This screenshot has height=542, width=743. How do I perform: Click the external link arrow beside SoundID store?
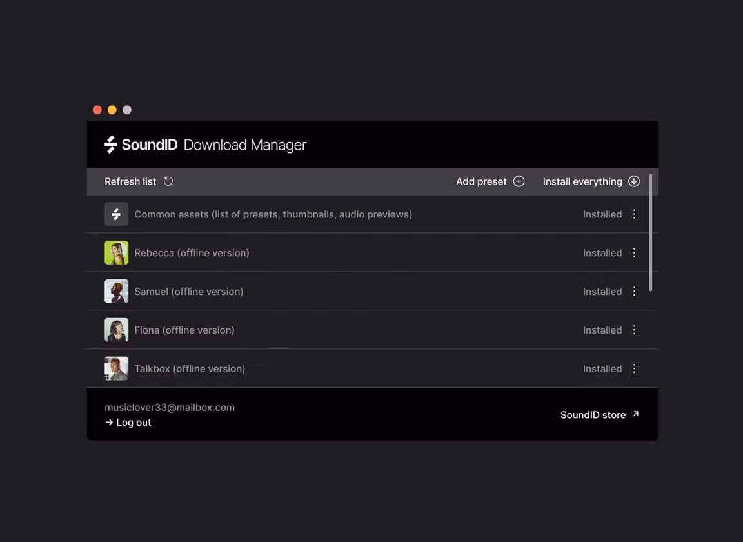(635, 414)
